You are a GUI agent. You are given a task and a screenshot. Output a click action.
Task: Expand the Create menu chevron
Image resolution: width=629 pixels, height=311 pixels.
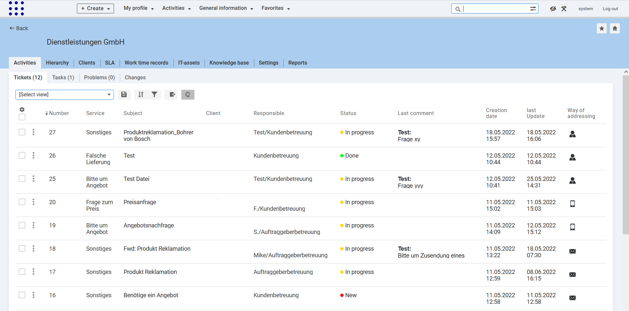(108, 8)
